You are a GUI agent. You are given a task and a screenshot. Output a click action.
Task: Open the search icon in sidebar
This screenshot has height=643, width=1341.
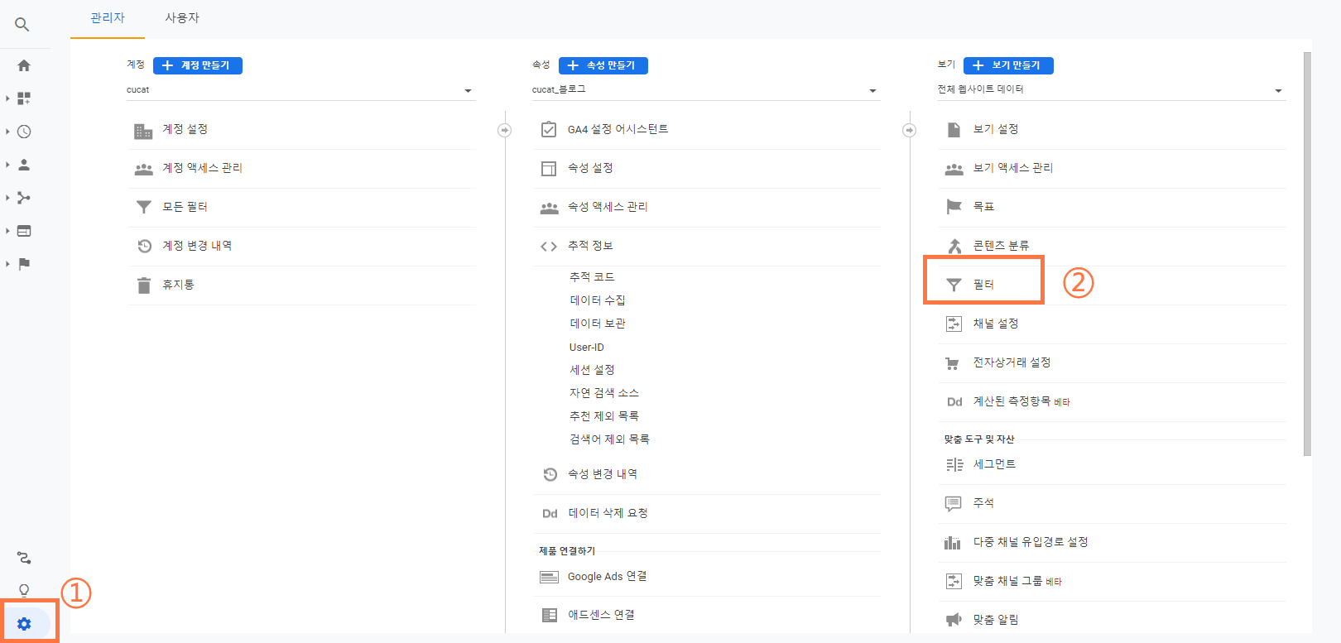pos(22,25)
